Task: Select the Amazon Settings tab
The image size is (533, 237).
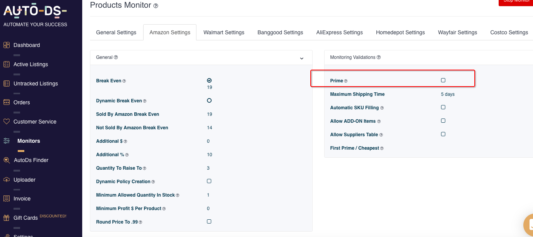Action: pyautogui.click(x=170, y=32)
